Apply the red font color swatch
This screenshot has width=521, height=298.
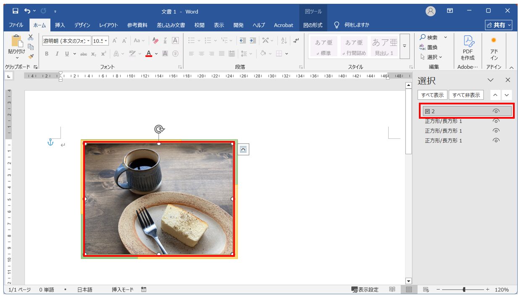148,53
